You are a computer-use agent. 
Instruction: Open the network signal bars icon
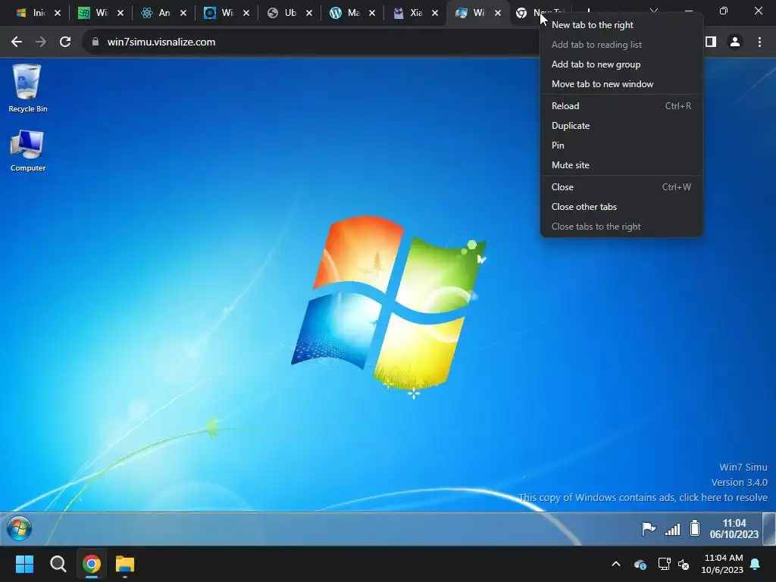coord(672,529)
